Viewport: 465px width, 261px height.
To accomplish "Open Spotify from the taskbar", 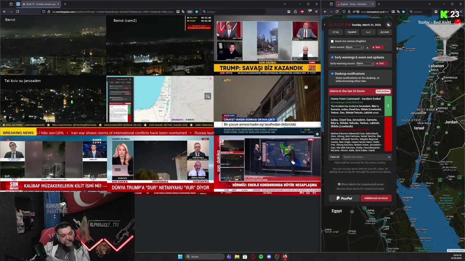I will (261, 257).
